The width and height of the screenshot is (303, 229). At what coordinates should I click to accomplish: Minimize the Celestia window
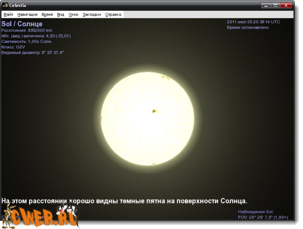[x=266, y=5]
